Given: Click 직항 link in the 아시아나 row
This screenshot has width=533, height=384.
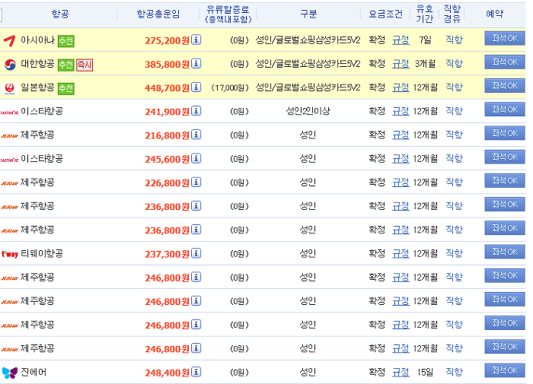Looking at the screenshot, I should pyautogui.click(x=454, y=40).
